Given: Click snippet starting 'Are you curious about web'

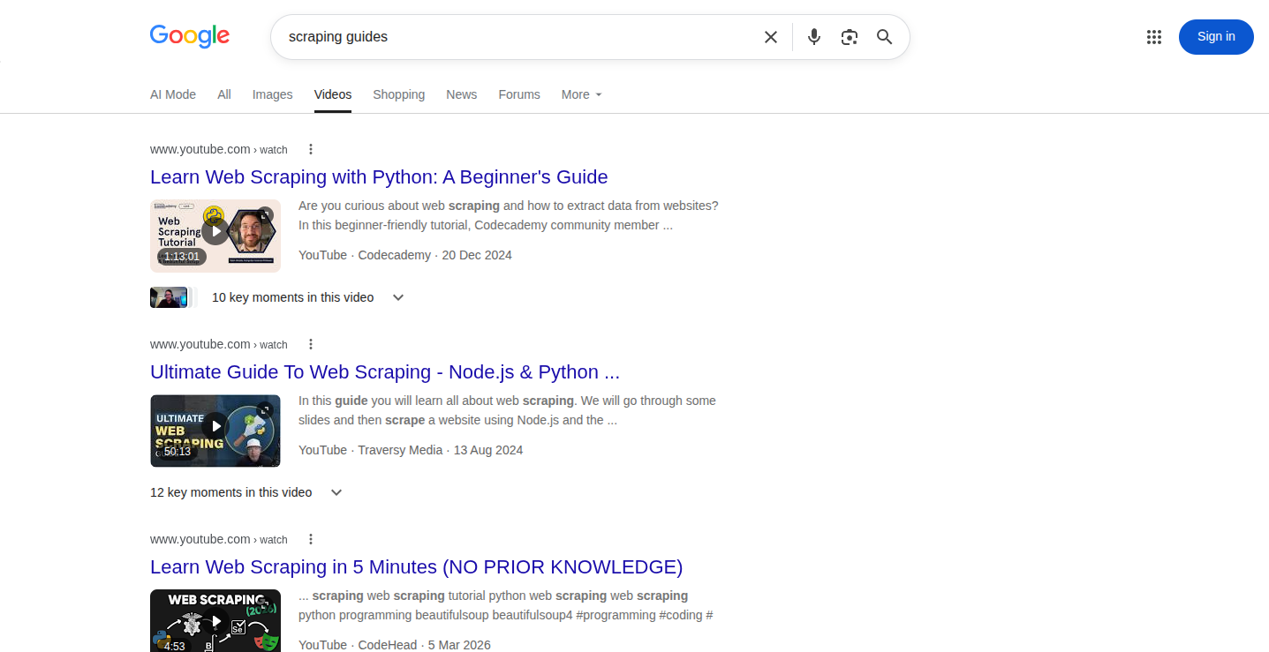Looking at the screenshot, I should pyautogui.click(x=509, y=215).
